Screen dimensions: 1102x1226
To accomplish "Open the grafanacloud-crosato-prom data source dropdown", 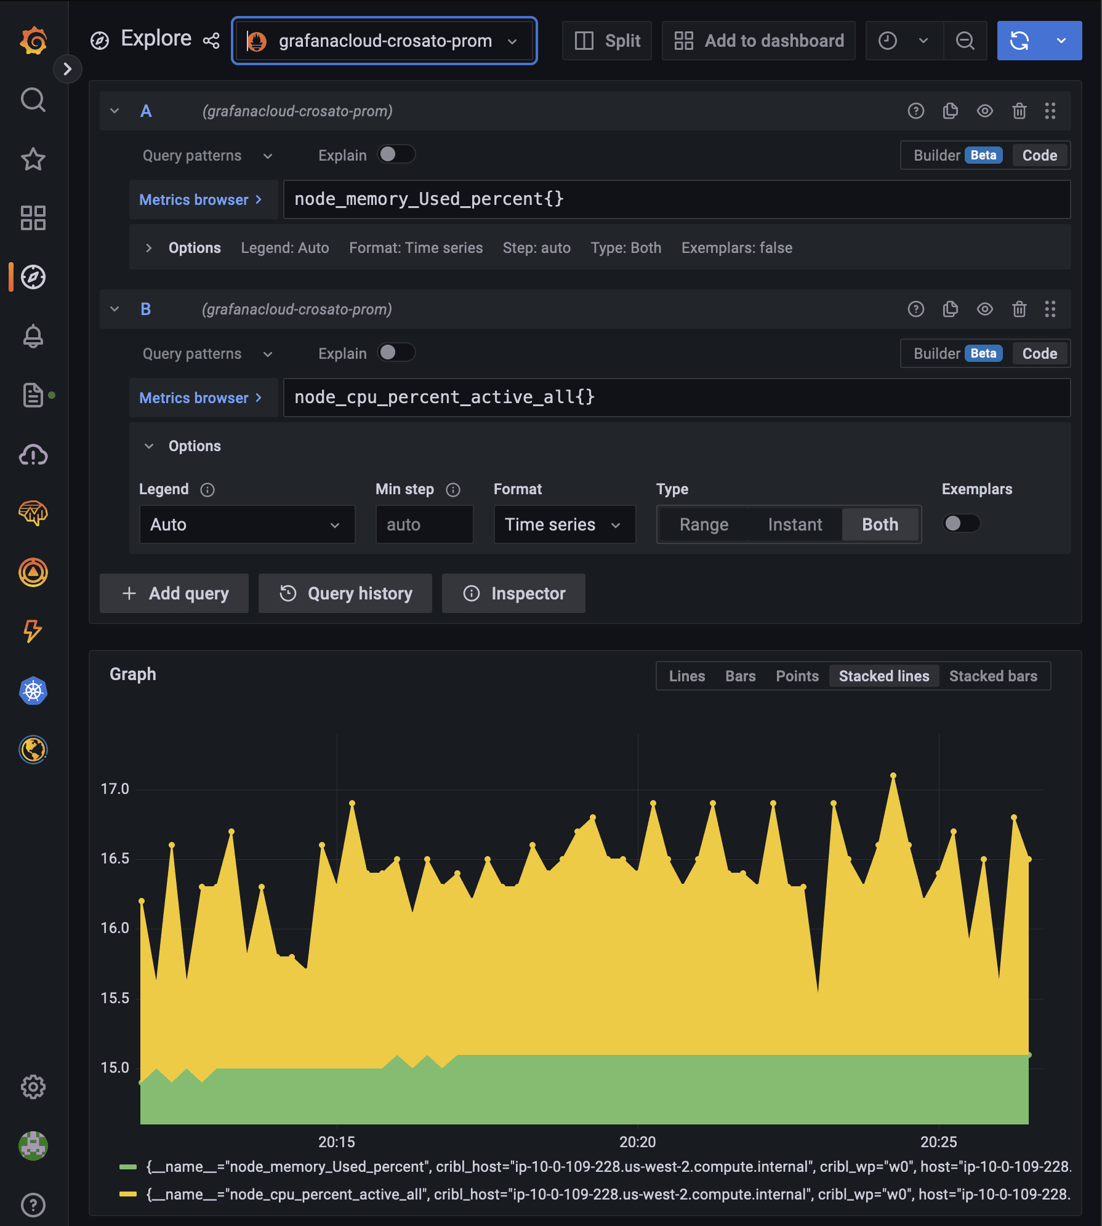I will click(x=384, y=41).
